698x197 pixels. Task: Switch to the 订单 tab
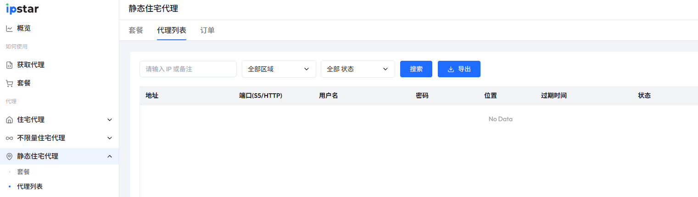pyautogui.click(x=207, y=30)
